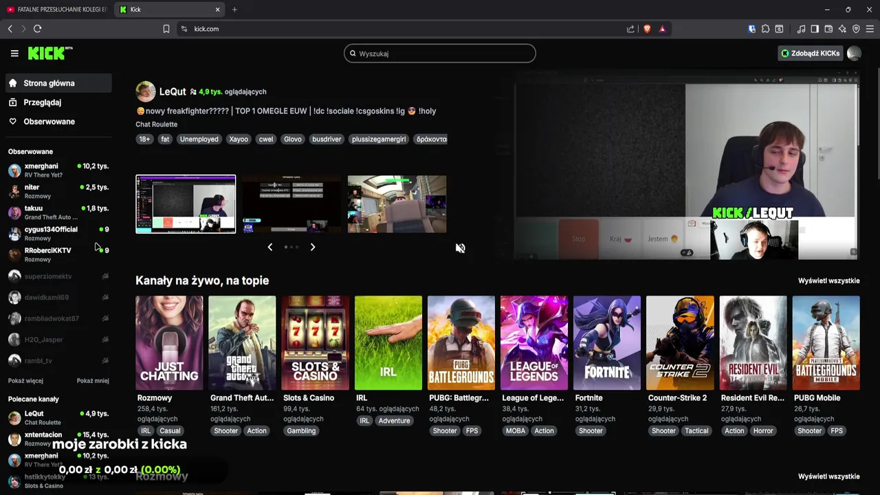The height and width of the screenshot is (495, 880).
Task: Toggle the browser sidebar panel icon
Action: coord(815,29)
